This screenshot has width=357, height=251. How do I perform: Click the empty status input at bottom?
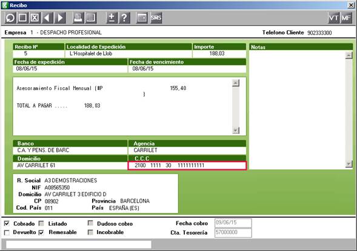(x=79, y=244)
